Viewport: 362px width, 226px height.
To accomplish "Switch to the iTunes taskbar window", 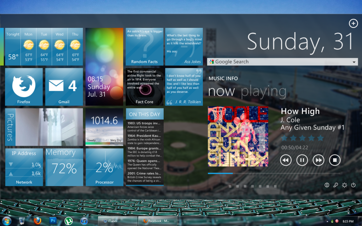I will [x=117, y=221].
